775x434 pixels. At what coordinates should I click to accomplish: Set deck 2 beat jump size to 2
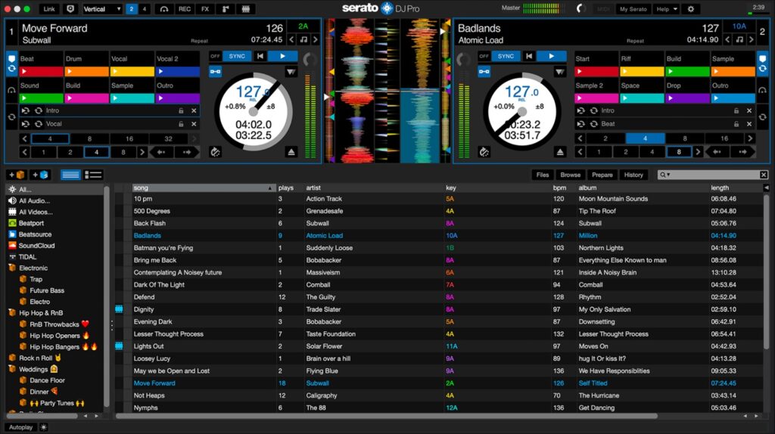click(626, 152)
